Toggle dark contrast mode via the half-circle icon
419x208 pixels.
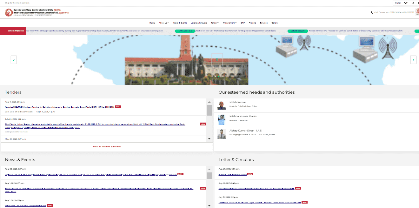413,3
